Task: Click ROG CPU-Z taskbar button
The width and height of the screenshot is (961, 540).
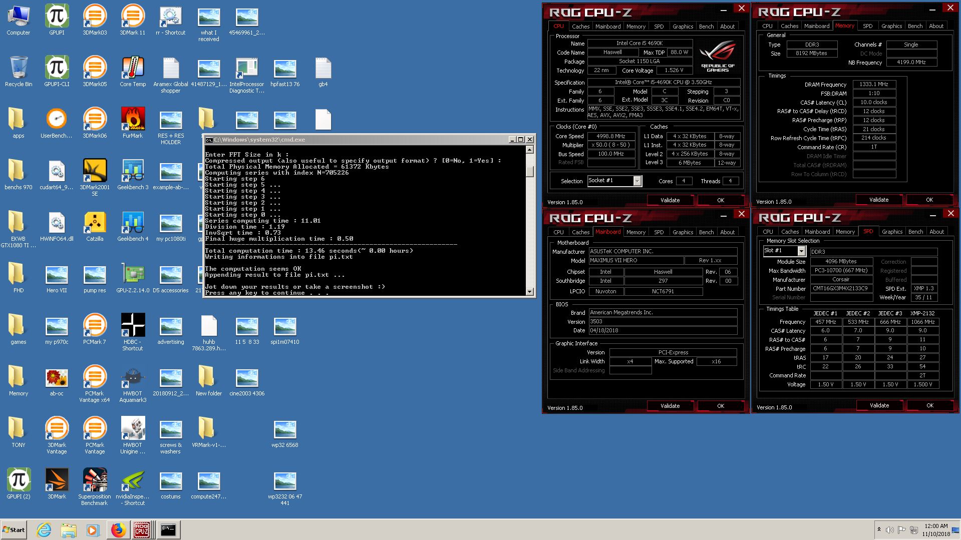Action: point(142,530)
